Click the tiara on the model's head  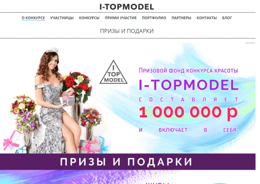pos(52,50)
